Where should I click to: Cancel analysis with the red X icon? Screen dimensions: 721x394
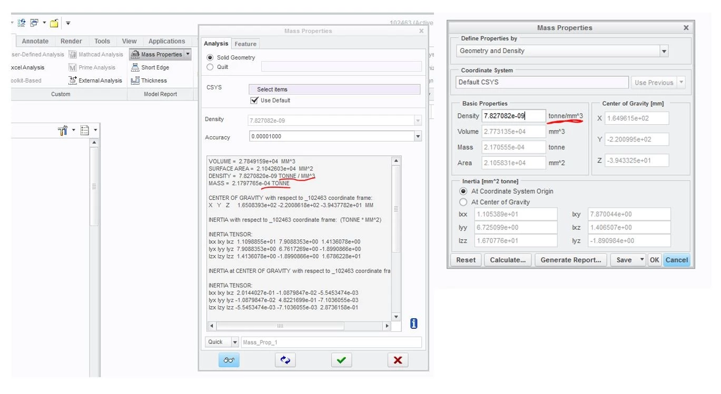coord(398,360)
